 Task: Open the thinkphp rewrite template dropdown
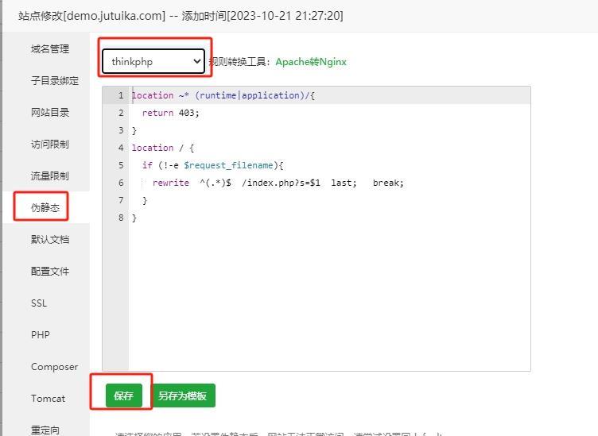pyautogui.click(x=153, y=61)
